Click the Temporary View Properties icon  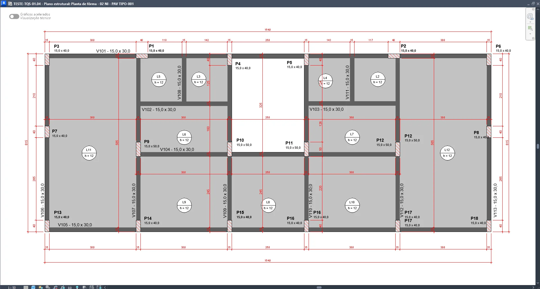pos(84,287)
